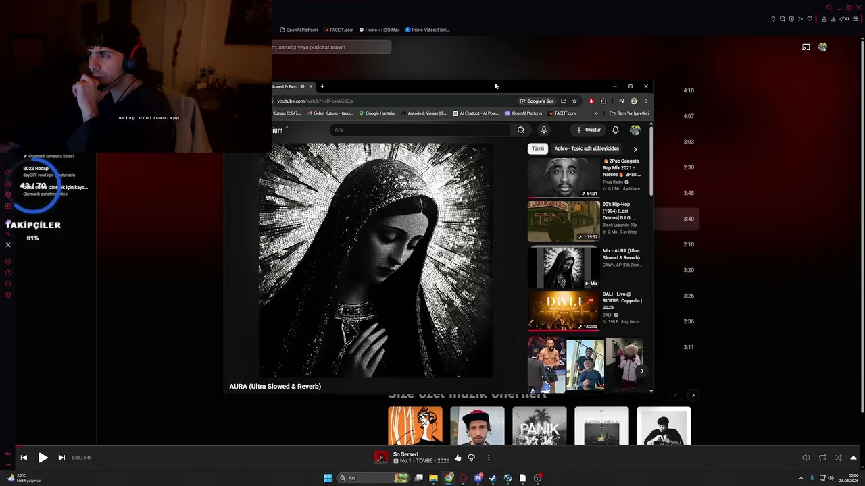
Task: Open the 2Pac Gangsta Rap Mix video
Action: (585, 178)
